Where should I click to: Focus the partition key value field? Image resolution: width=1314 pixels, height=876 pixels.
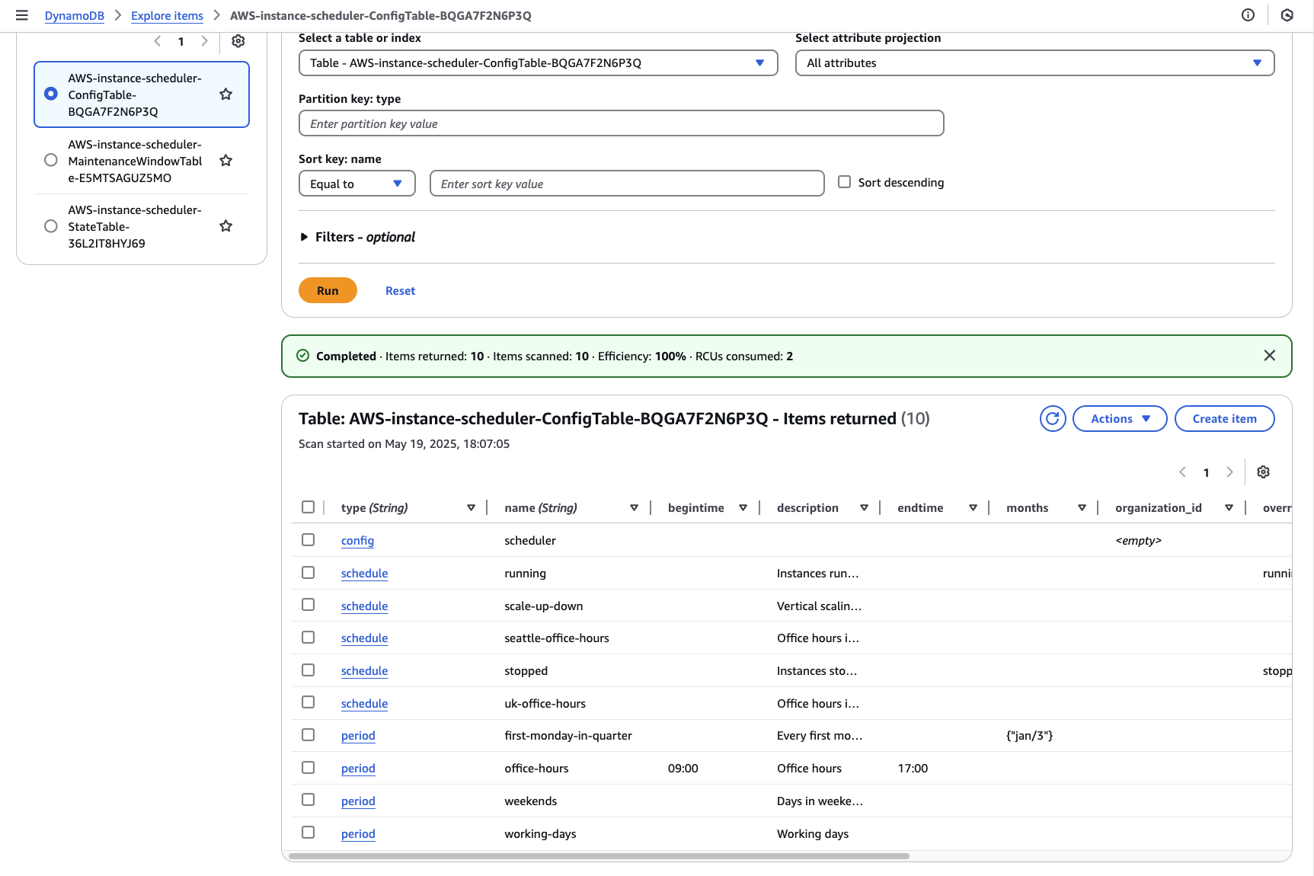(x=621, y=123)
